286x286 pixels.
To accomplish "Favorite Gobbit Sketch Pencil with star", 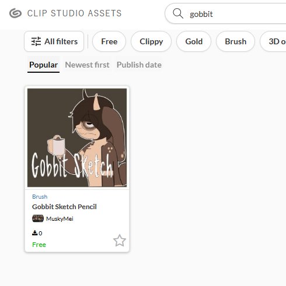I will pos(120,241).
